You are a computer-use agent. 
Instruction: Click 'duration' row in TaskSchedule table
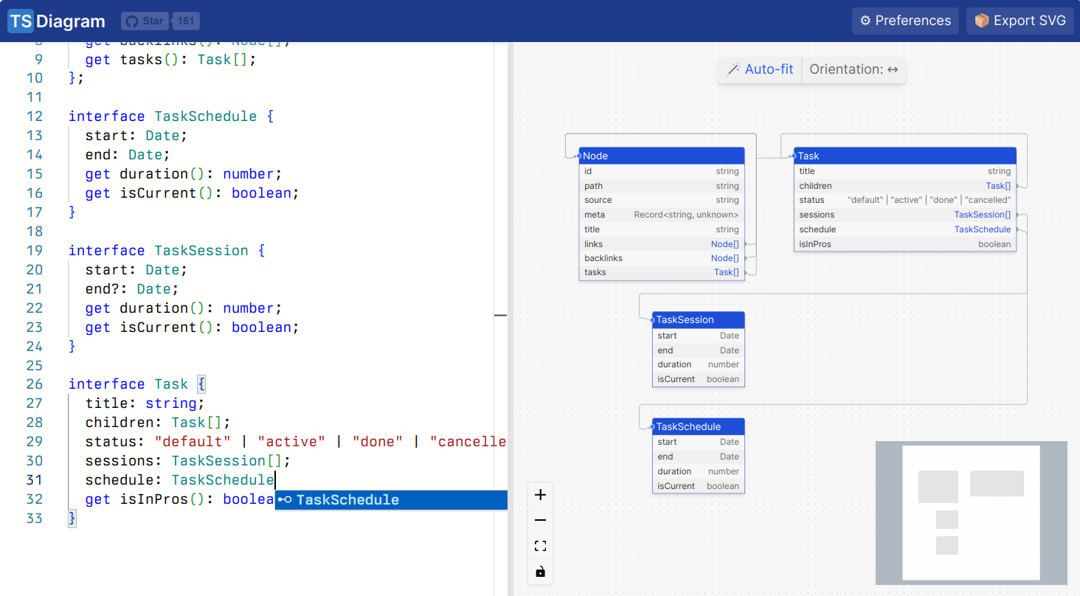pos(699,471)
